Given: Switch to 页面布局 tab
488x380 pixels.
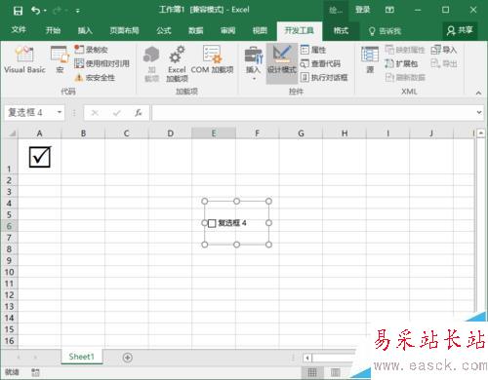Looking at the screenshot, I should pos(124,30).
